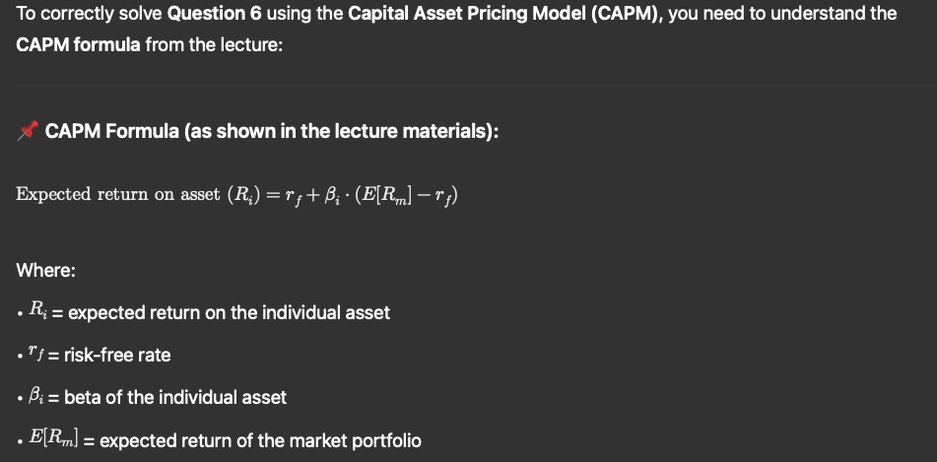Click the "from the lecture:" text
Viewport: 937px width, 462px height.
pyautogui.click(x=214, y=45)
